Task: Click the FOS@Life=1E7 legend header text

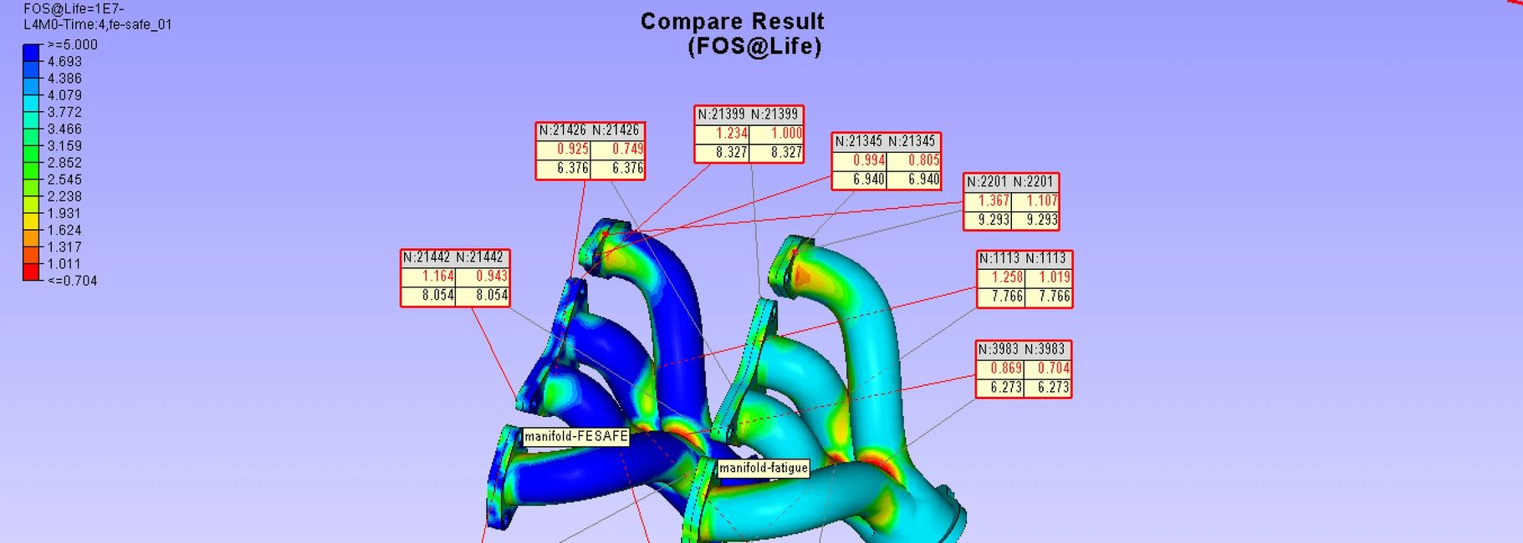Action: click(x=74, y=9)
